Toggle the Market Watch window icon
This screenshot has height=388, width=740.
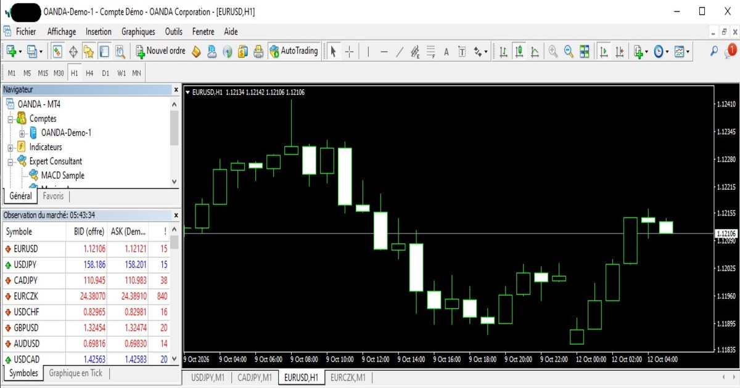click(x=57, y=52)
